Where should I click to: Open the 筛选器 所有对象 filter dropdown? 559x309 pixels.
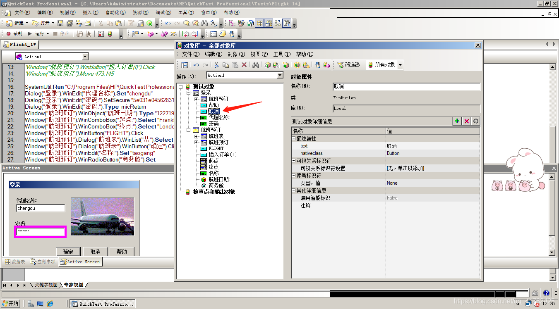click(x=400, y=65)
